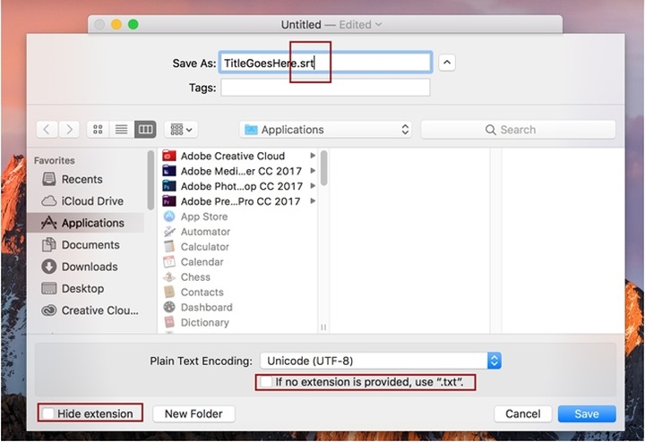This screenshot has height=442, width=645.
Task: Open the group-by arrangement dropdown
Action: [x=181, y=130]
